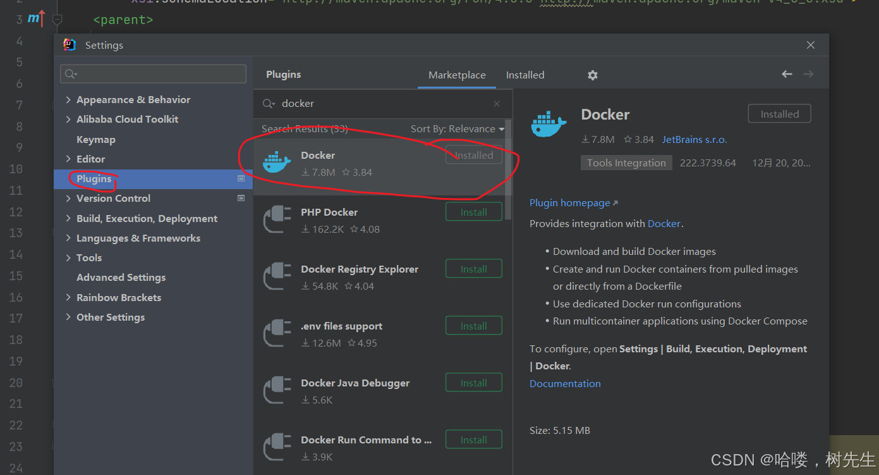879x475 pixels.
Task: Expand Alibaba Cloud Toolkit settings
Action: click(68, 120)
